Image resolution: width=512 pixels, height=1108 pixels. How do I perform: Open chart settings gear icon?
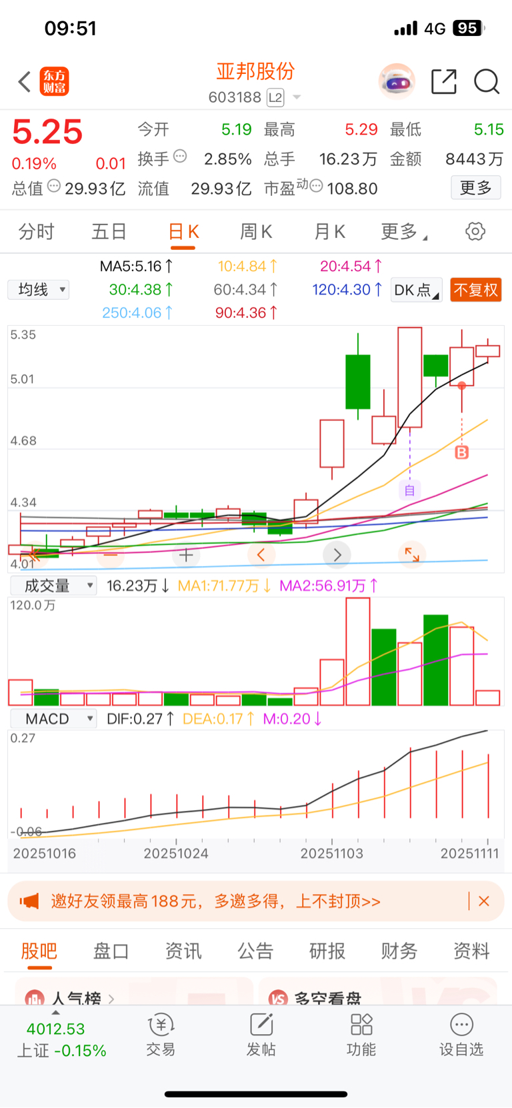pos(475,232)
